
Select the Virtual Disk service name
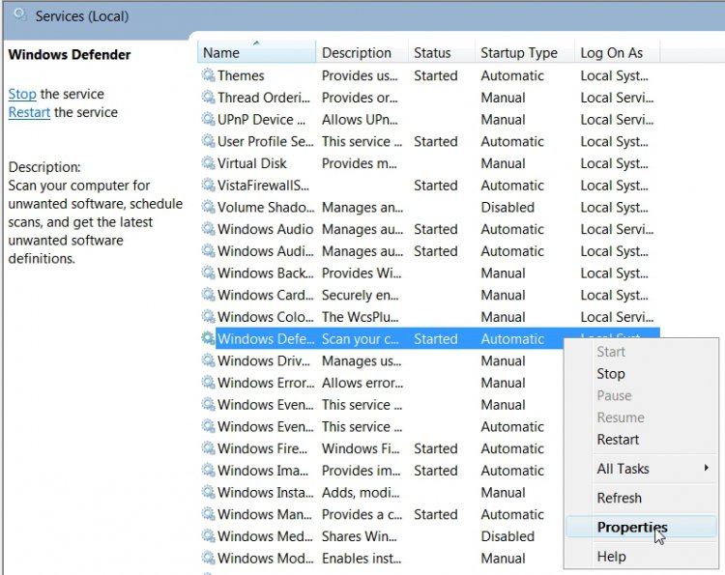click(x=252, y=163)
